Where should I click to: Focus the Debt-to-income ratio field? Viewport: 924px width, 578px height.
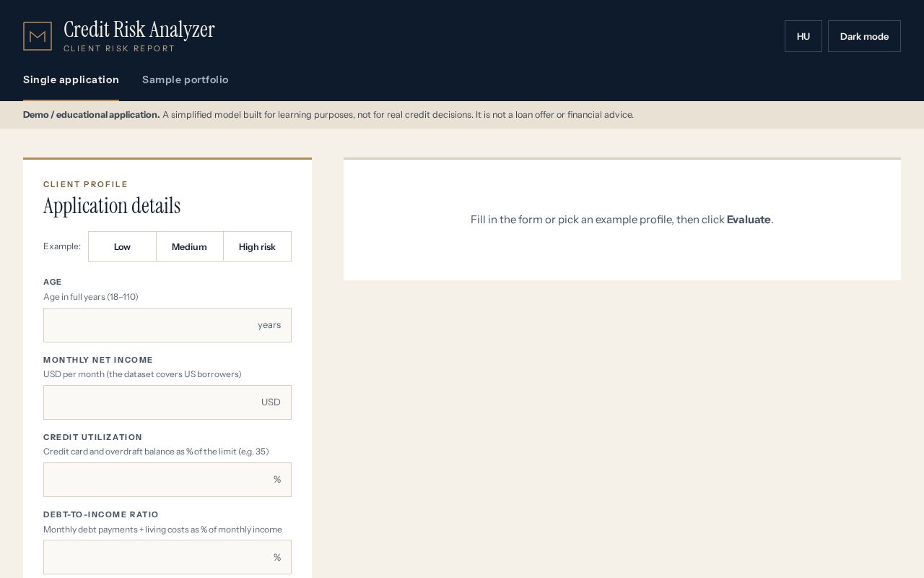[167, 557]
